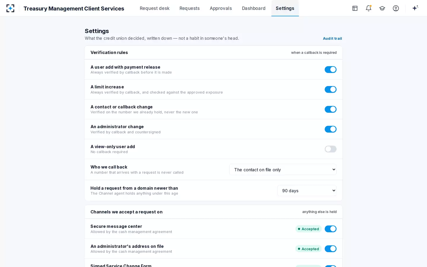The width and height of the screenshot is (427, 267).
Task: Open the notifications bell
Action: pos(369,8)
